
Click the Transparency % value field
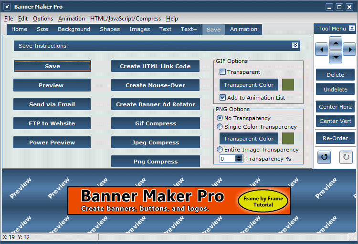(x=227, y=159)
